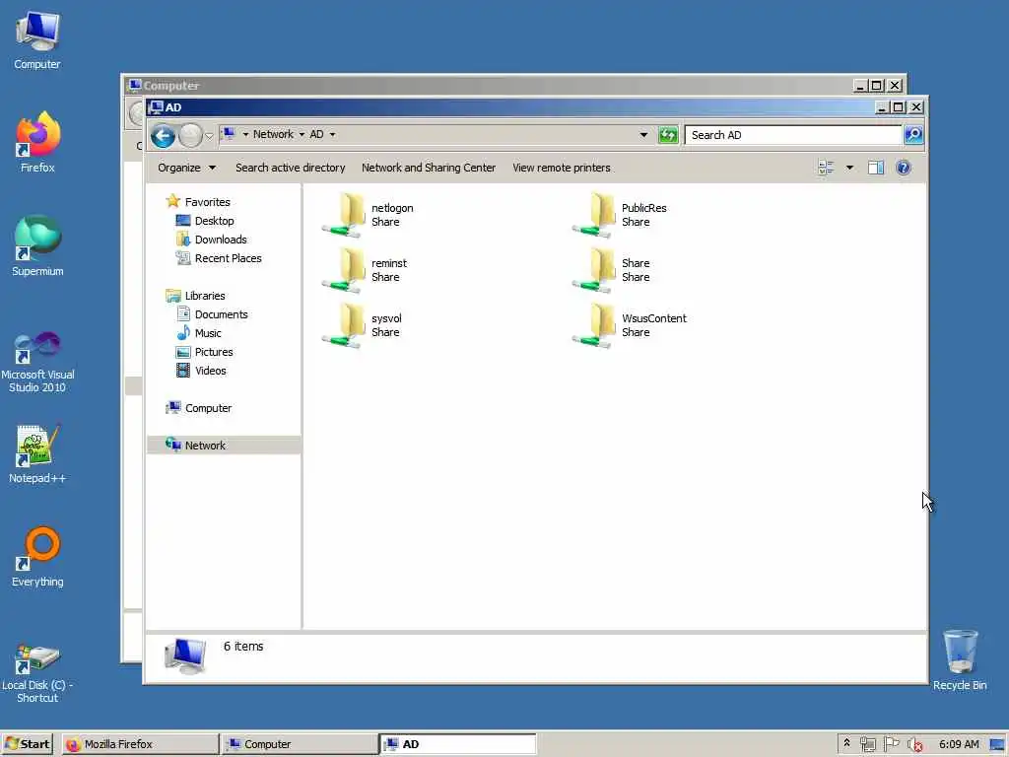
Task: Open Music library
Action: 199,333
